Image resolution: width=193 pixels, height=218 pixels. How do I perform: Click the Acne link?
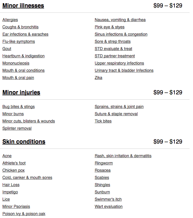tap(7, 156)
